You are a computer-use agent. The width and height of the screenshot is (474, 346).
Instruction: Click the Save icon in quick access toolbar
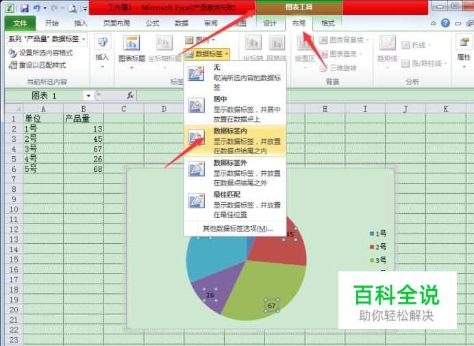(x=24, y=8)
